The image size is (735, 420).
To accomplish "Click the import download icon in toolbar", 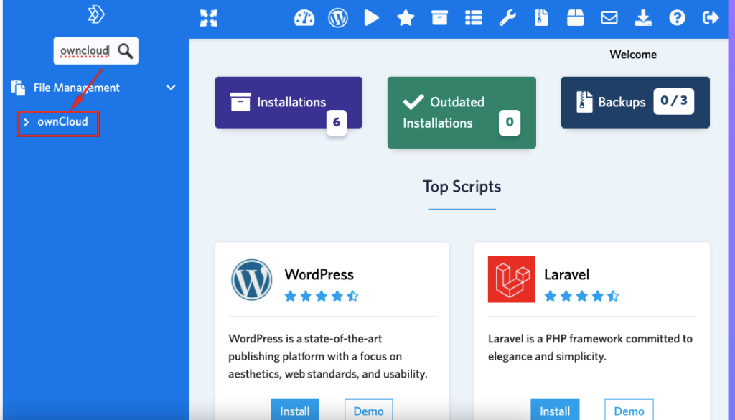I will coord(643,18).
